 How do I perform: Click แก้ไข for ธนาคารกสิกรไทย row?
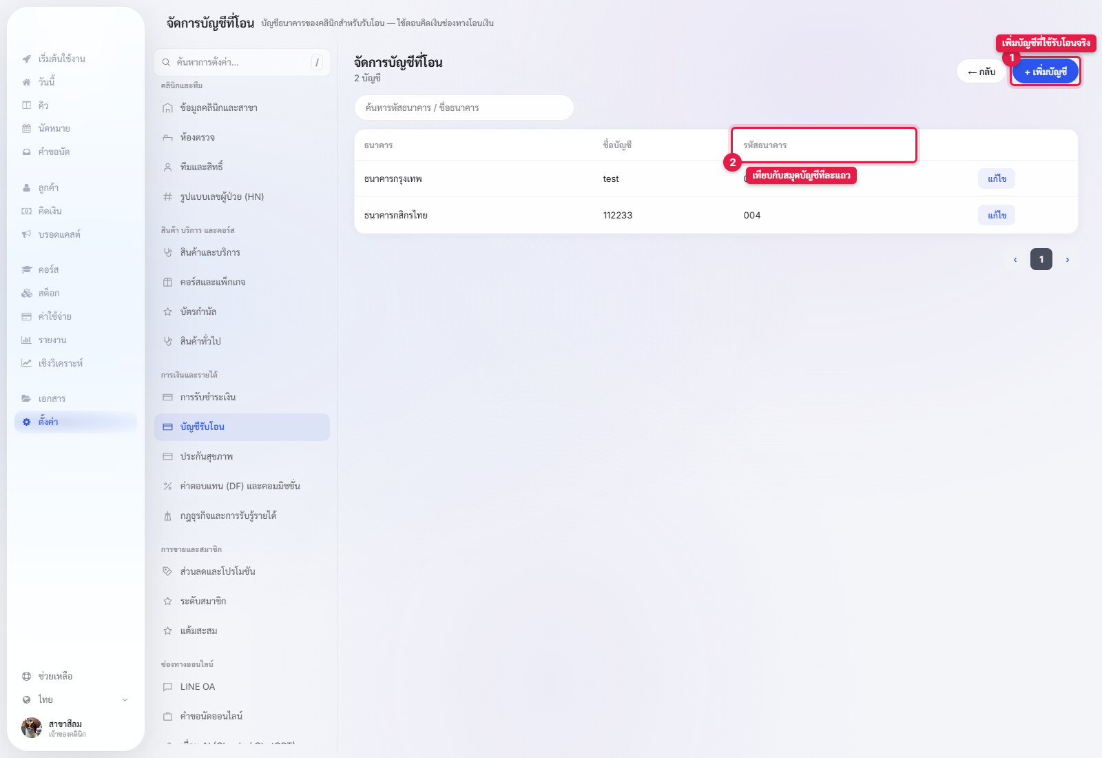[x=997, y=216]
